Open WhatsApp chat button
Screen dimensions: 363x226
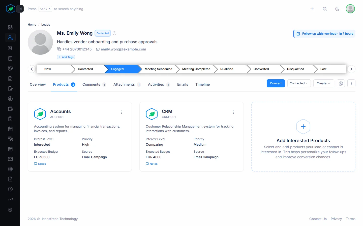tap(341, 83)
